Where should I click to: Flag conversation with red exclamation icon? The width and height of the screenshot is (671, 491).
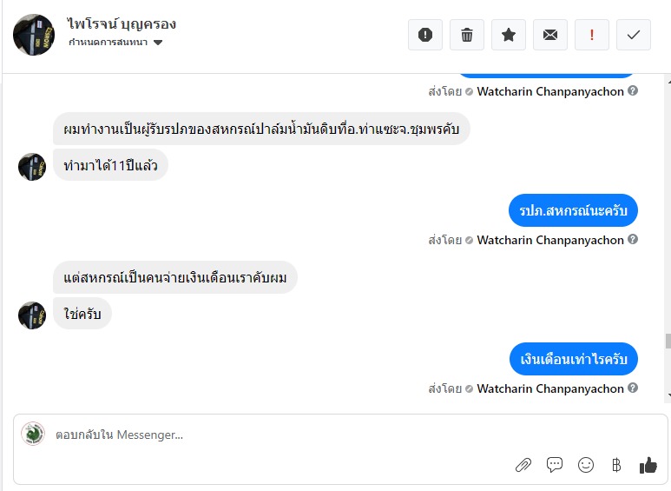click(x=592, y=35)
